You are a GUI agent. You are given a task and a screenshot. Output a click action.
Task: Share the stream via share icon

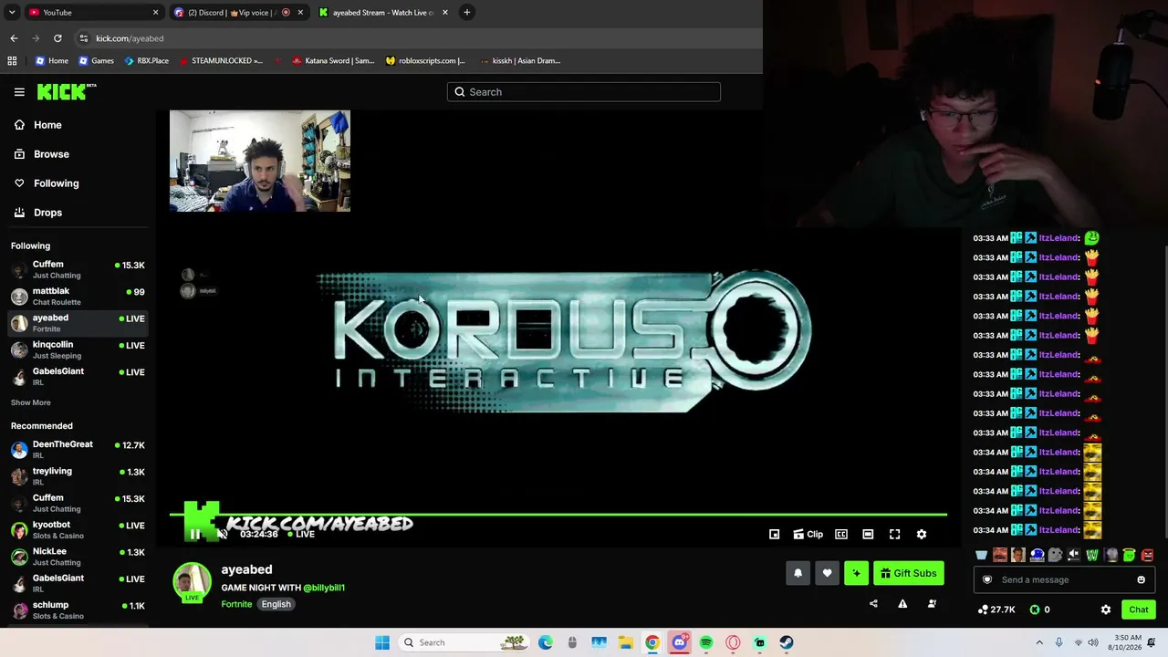click(x=873, y=604)
